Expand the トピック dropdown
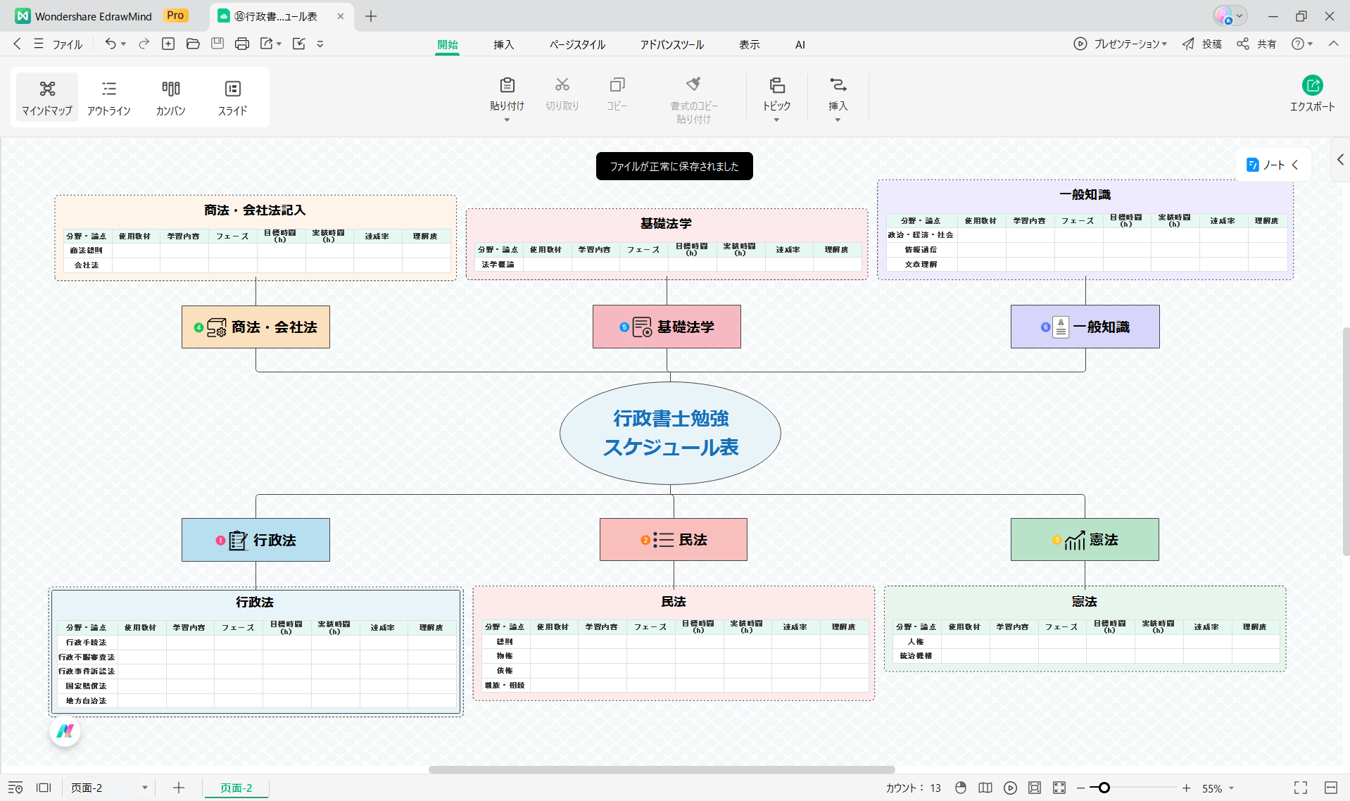This screenshot has width=1350, height=801. 776,120
